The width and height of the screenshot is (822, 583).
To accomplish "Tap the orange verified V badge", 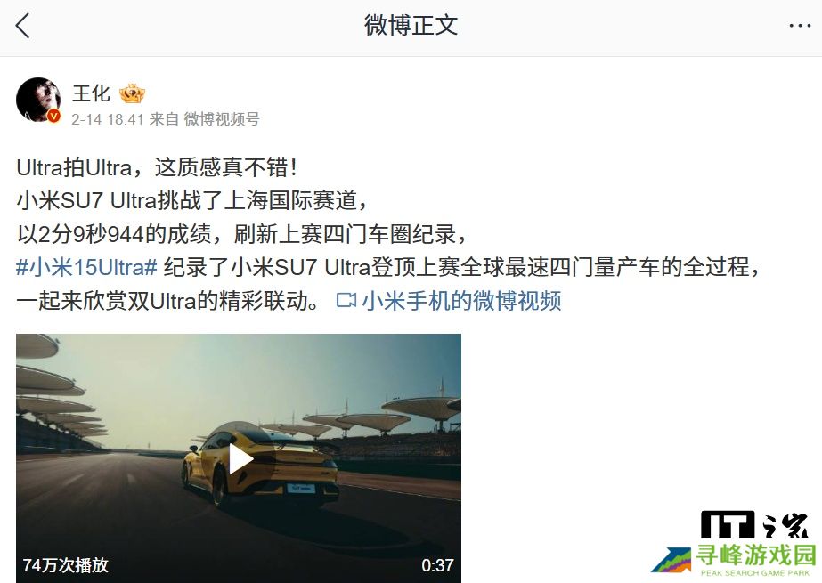I will click(54, 117).
